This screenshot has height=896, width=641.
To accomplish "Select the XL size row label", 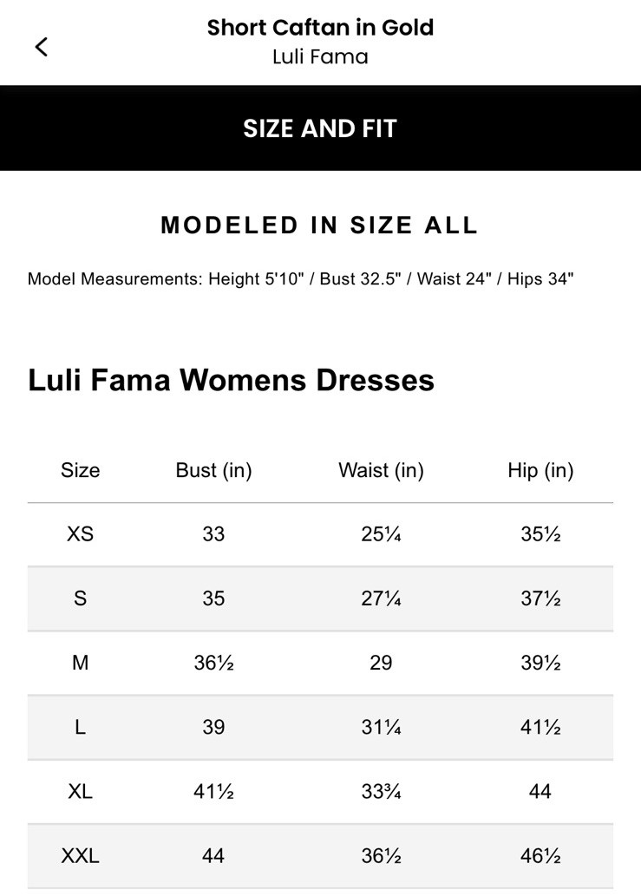I will click(80, 792).
